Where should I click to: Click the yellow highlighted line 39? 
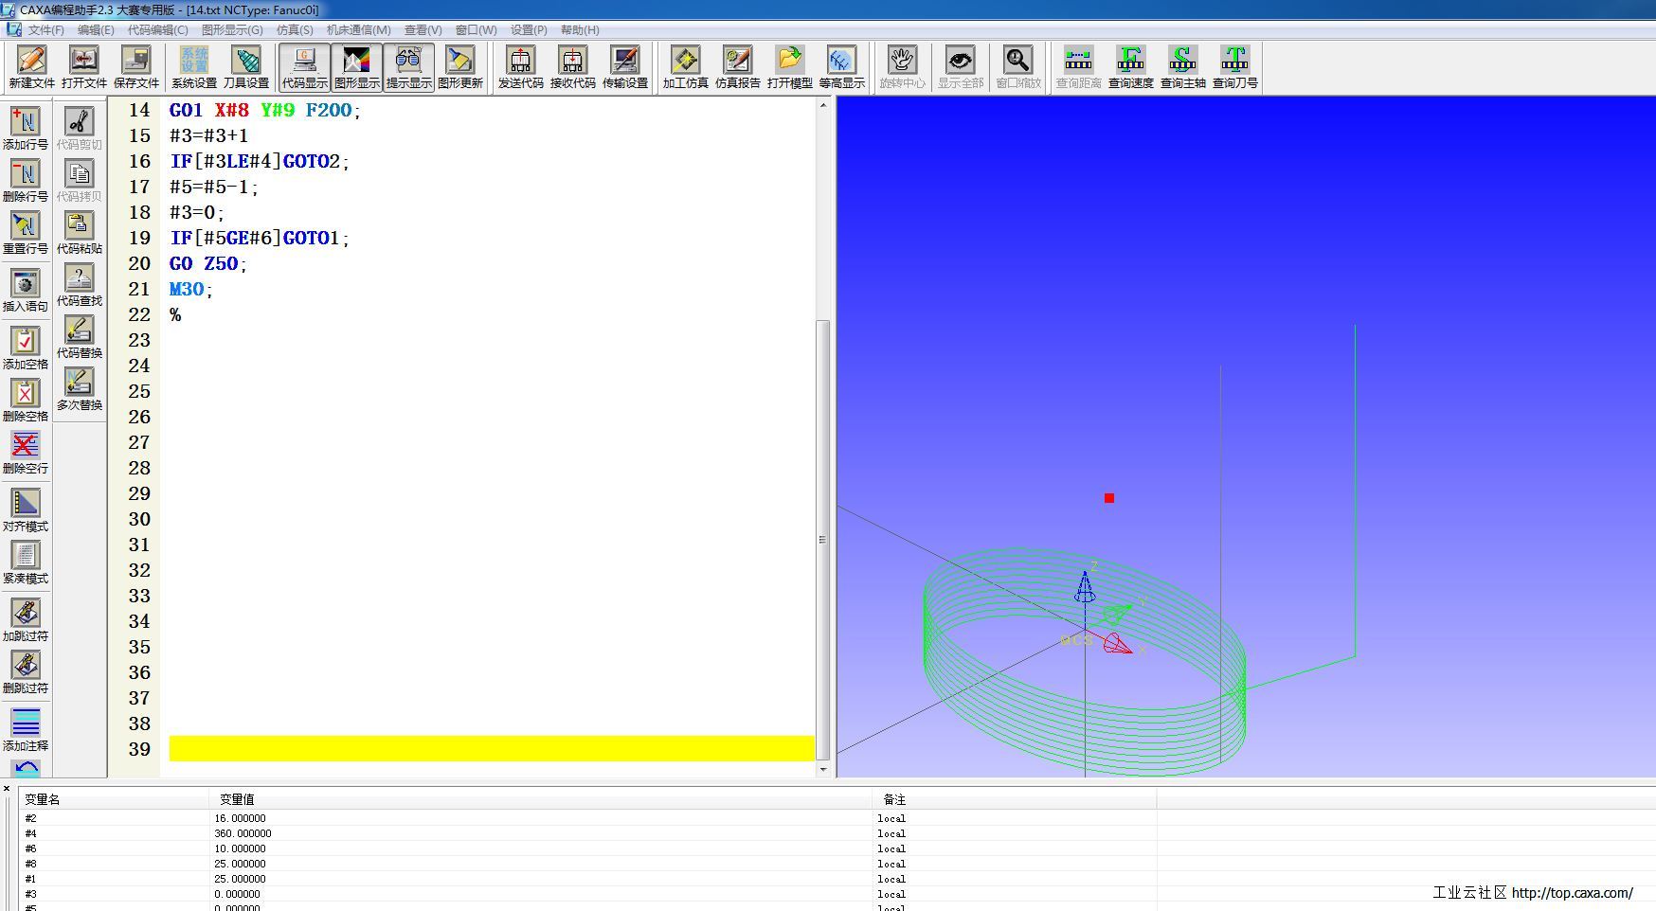click(x=491, y=749)
